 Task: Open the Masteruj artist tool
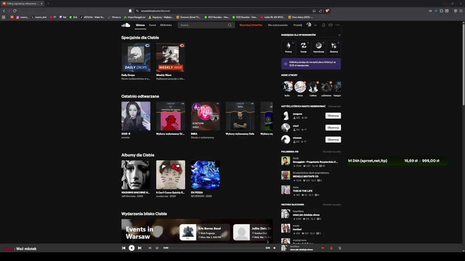click(334, 47)
